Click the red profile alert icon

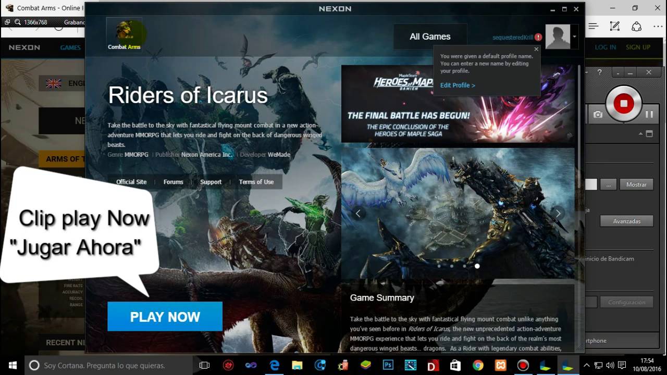pyautogui.click(x=538, y=37)
